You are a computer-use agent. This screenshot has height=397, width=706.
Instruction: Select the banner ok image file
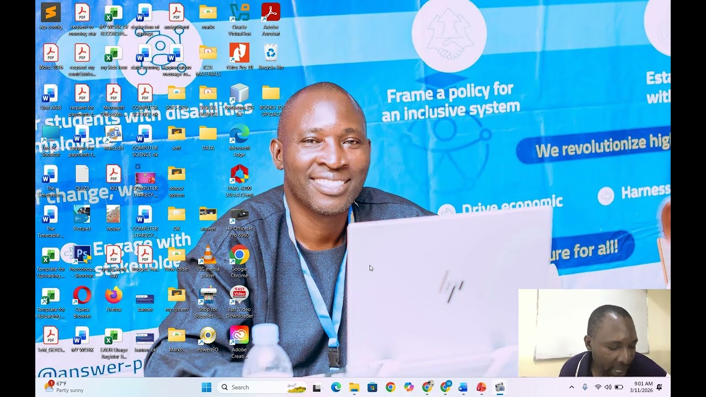click(x=145, y=341)
